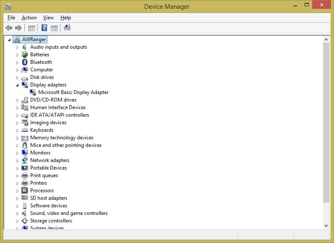The image size is (334, 243).
Task: Click the Human Interface Devices icon
Action: point(25,107)
